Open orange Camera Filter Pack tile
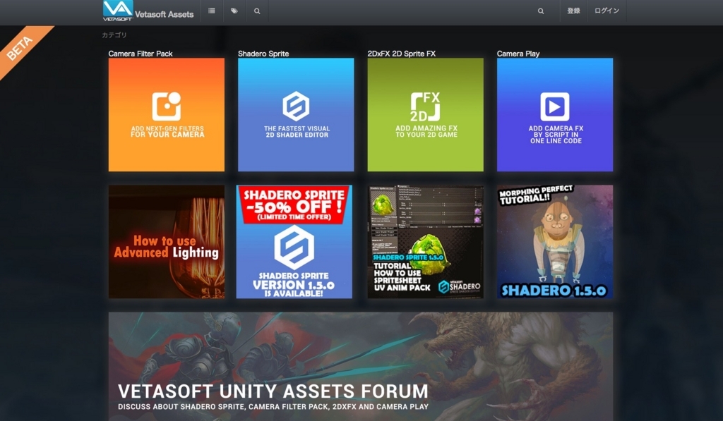 click(167, 115)
